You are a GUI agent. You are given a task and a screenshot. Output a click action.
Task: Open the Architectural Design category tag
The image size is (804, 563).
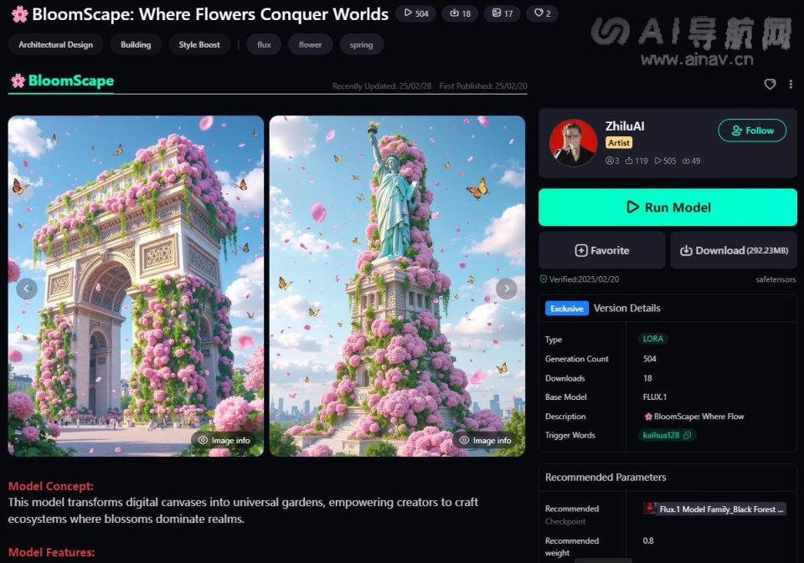(x=55, y=44)
